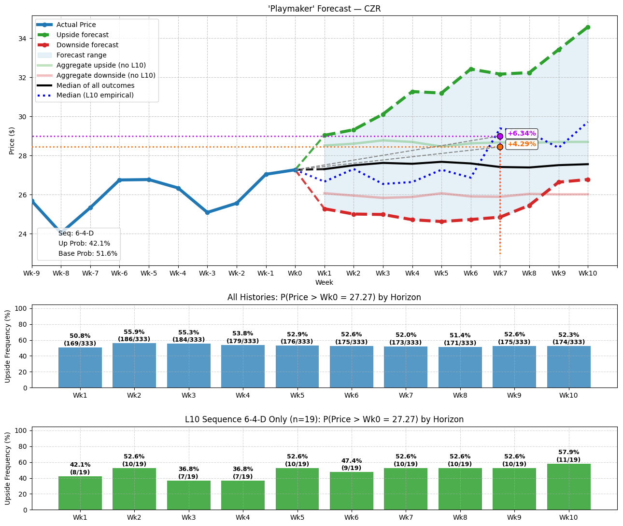Click the 42.1% (8/19) bar label
The height and width of the screenshot is (526, 623).
[x=80, y=469]
